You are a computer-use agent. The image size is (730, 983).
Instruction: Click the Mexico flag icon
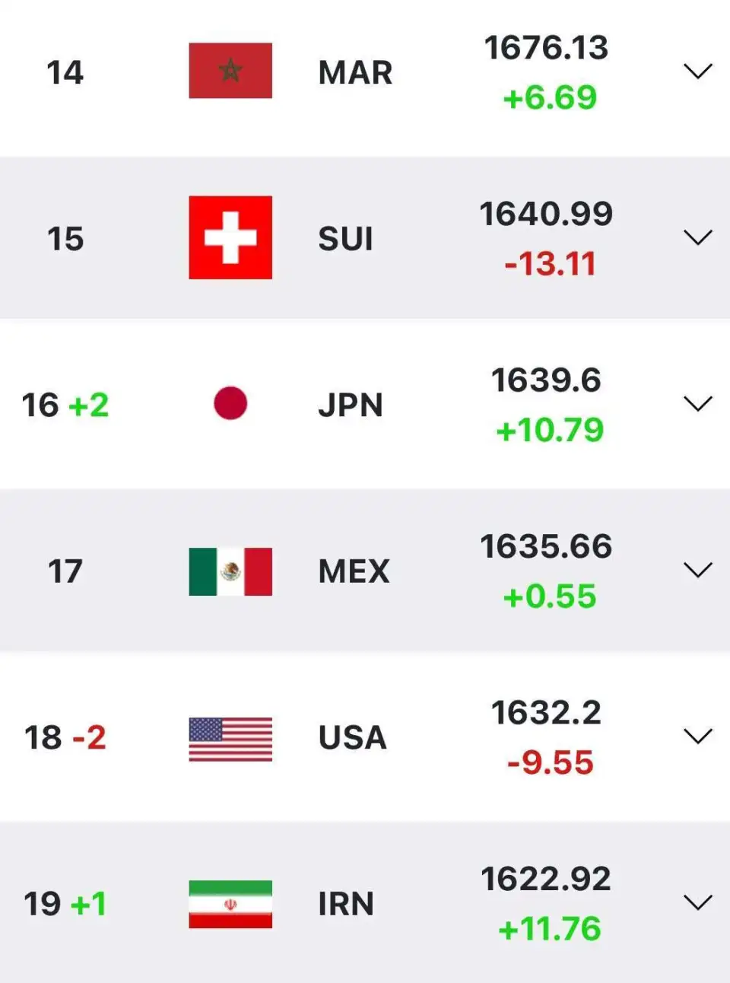point(230,571)
